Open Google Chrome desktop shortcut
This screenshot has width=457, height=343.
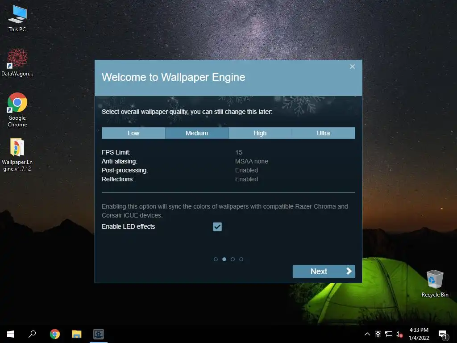[x=17, y=110]
